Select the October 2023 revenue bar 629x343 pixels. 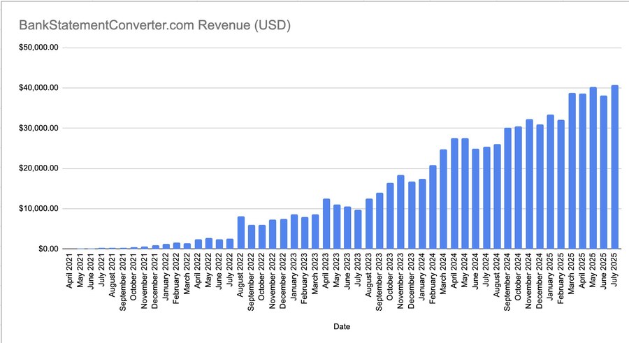(390, 216)
